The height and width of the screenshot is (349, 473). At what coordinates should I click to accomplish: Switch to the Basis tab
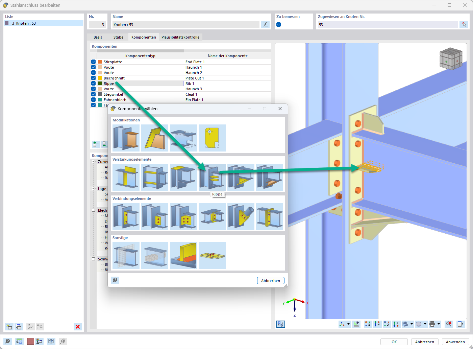[98, 37]
